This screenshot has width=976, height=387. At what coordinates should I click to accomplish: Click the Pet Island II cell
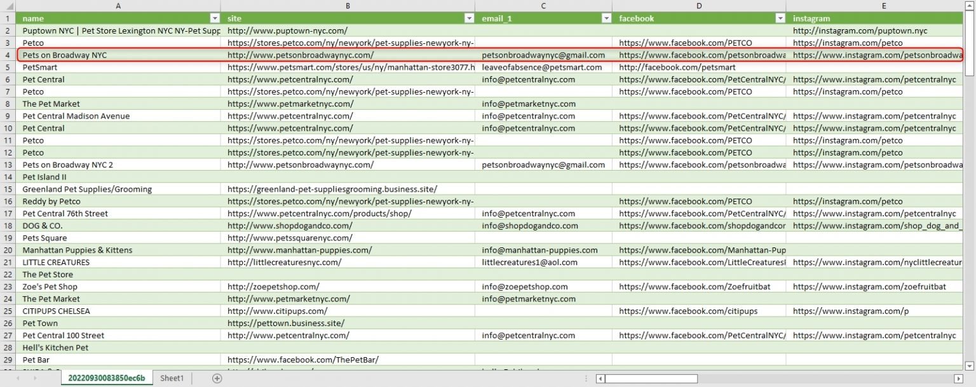tap(118, 177)
